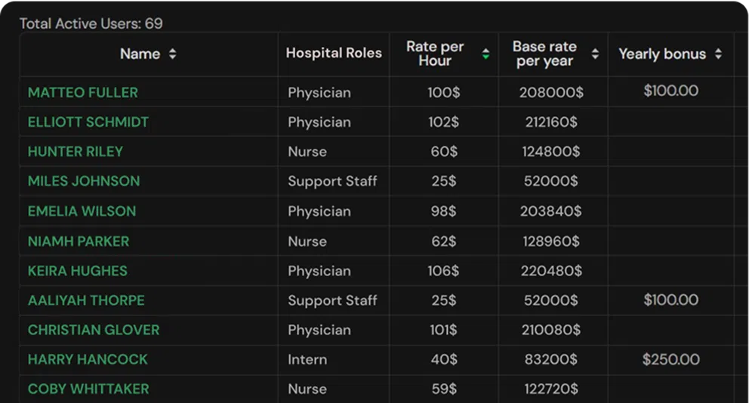Click Matteo Fuller's $100.00 yearly bonus
This screenshot has height=403, width=749.
tap(670, 91)
